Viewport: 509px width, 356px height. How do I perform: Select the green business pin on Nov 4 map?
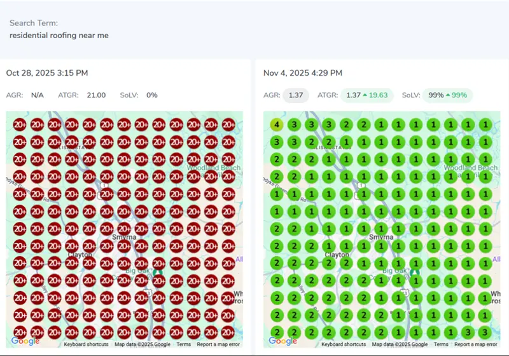(415, 273)
